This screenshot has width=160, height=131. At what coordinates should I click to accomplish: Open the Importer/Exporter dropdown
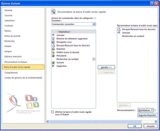(x=148, y=115)
